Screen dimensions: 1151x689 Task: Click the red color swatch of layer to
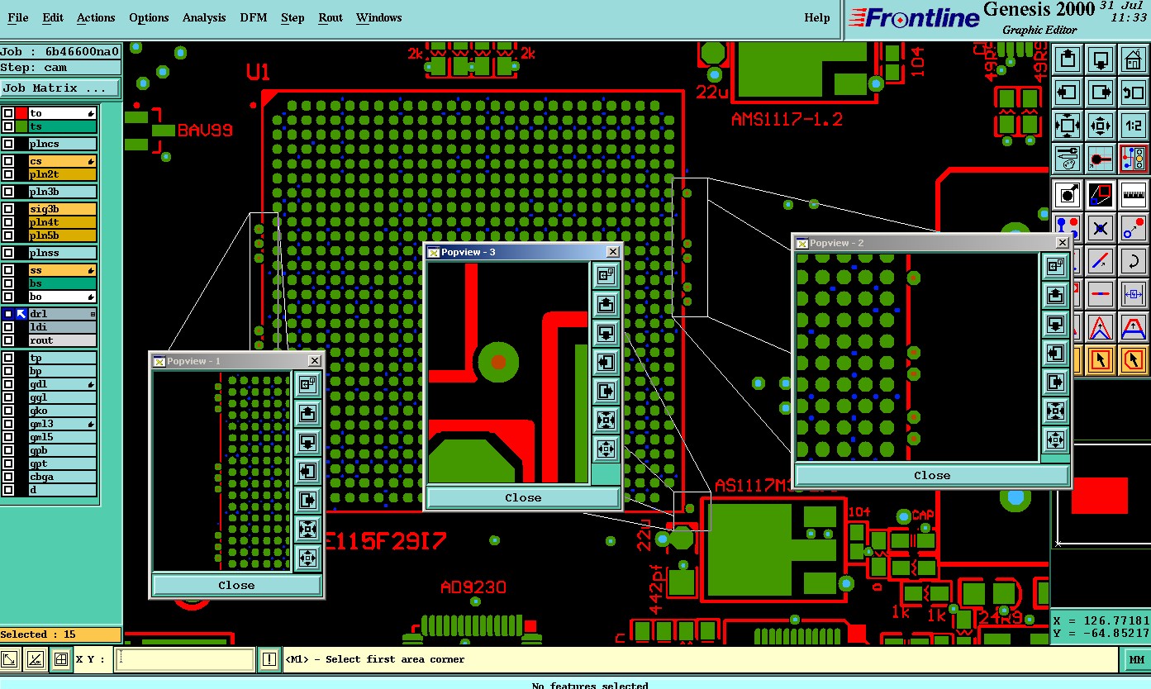21,113
